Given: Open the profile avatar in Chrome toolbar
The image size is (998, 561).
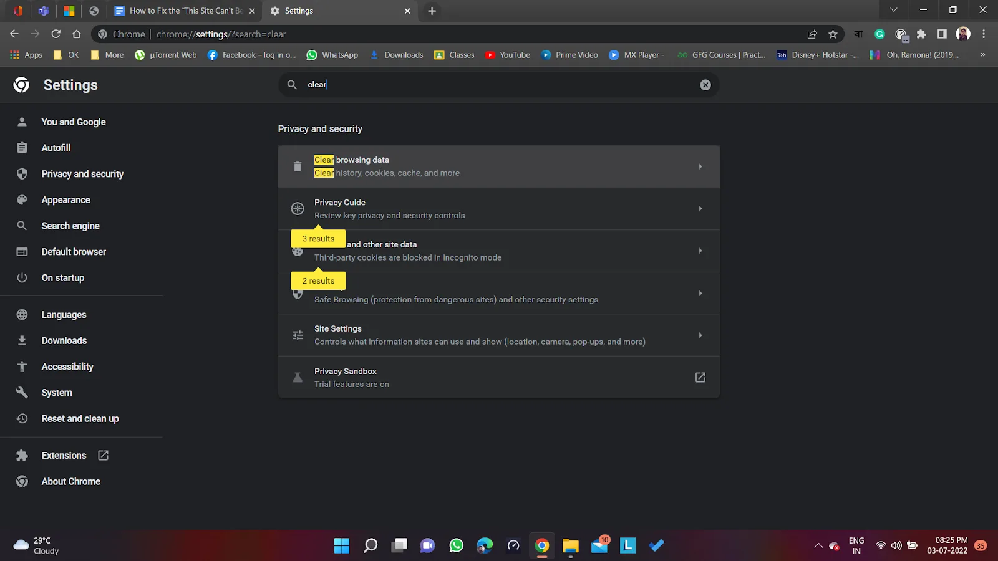Looking at the screenshot, I should click(x=963, y=34).
